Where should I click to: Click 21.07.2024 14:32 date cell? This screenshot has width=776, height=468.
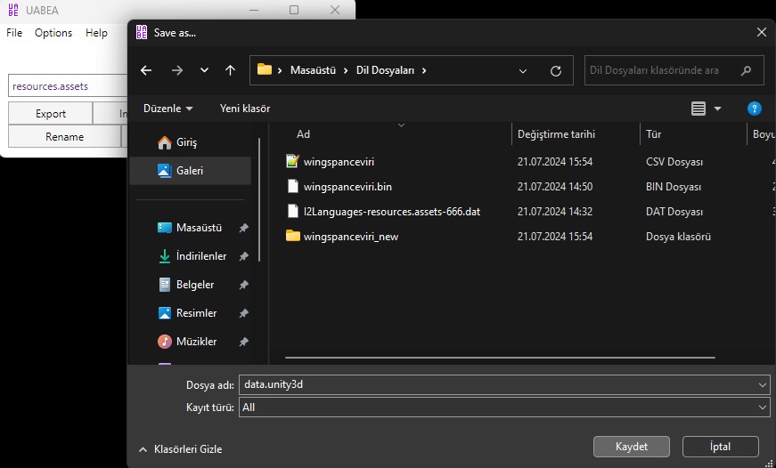tap(555, 212)
